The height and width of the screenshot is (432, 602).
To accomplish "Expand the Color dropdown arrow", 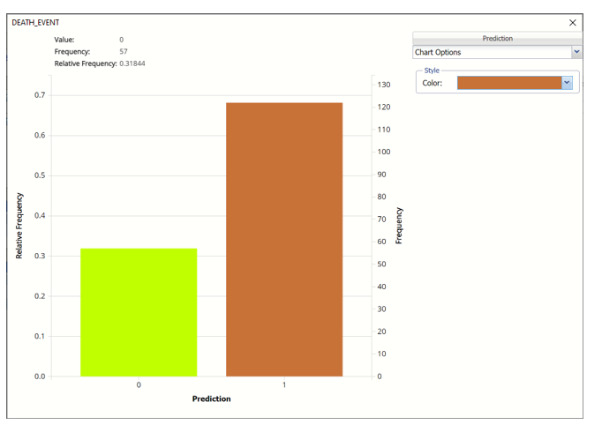I will click(x=567, y=83).
